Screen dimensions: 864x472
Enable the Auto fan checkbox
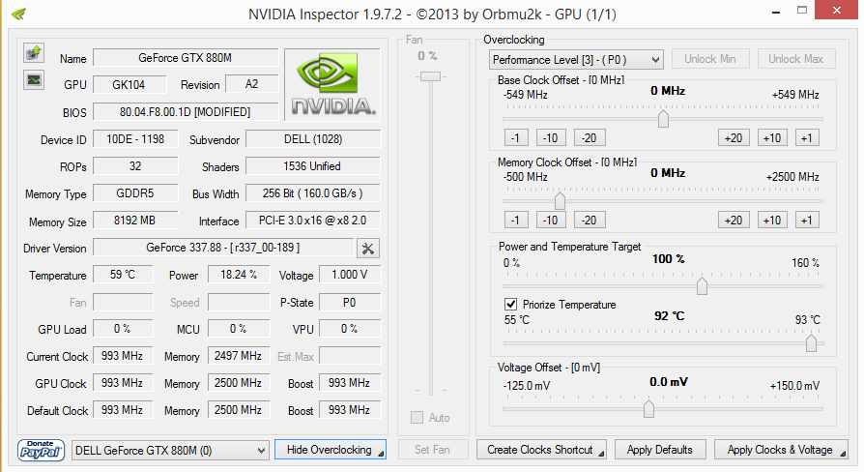[x=418, y=418]
